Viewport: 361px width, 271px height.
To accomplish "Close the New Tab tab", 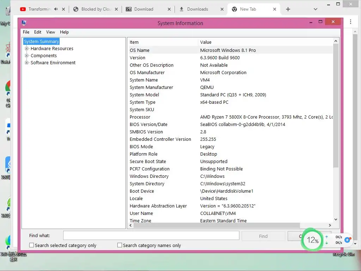I will click(x=275, y=9).
